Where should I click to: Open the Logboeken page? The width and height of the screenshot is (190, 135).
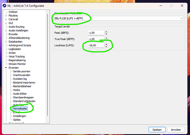click(x=15, y=49)
